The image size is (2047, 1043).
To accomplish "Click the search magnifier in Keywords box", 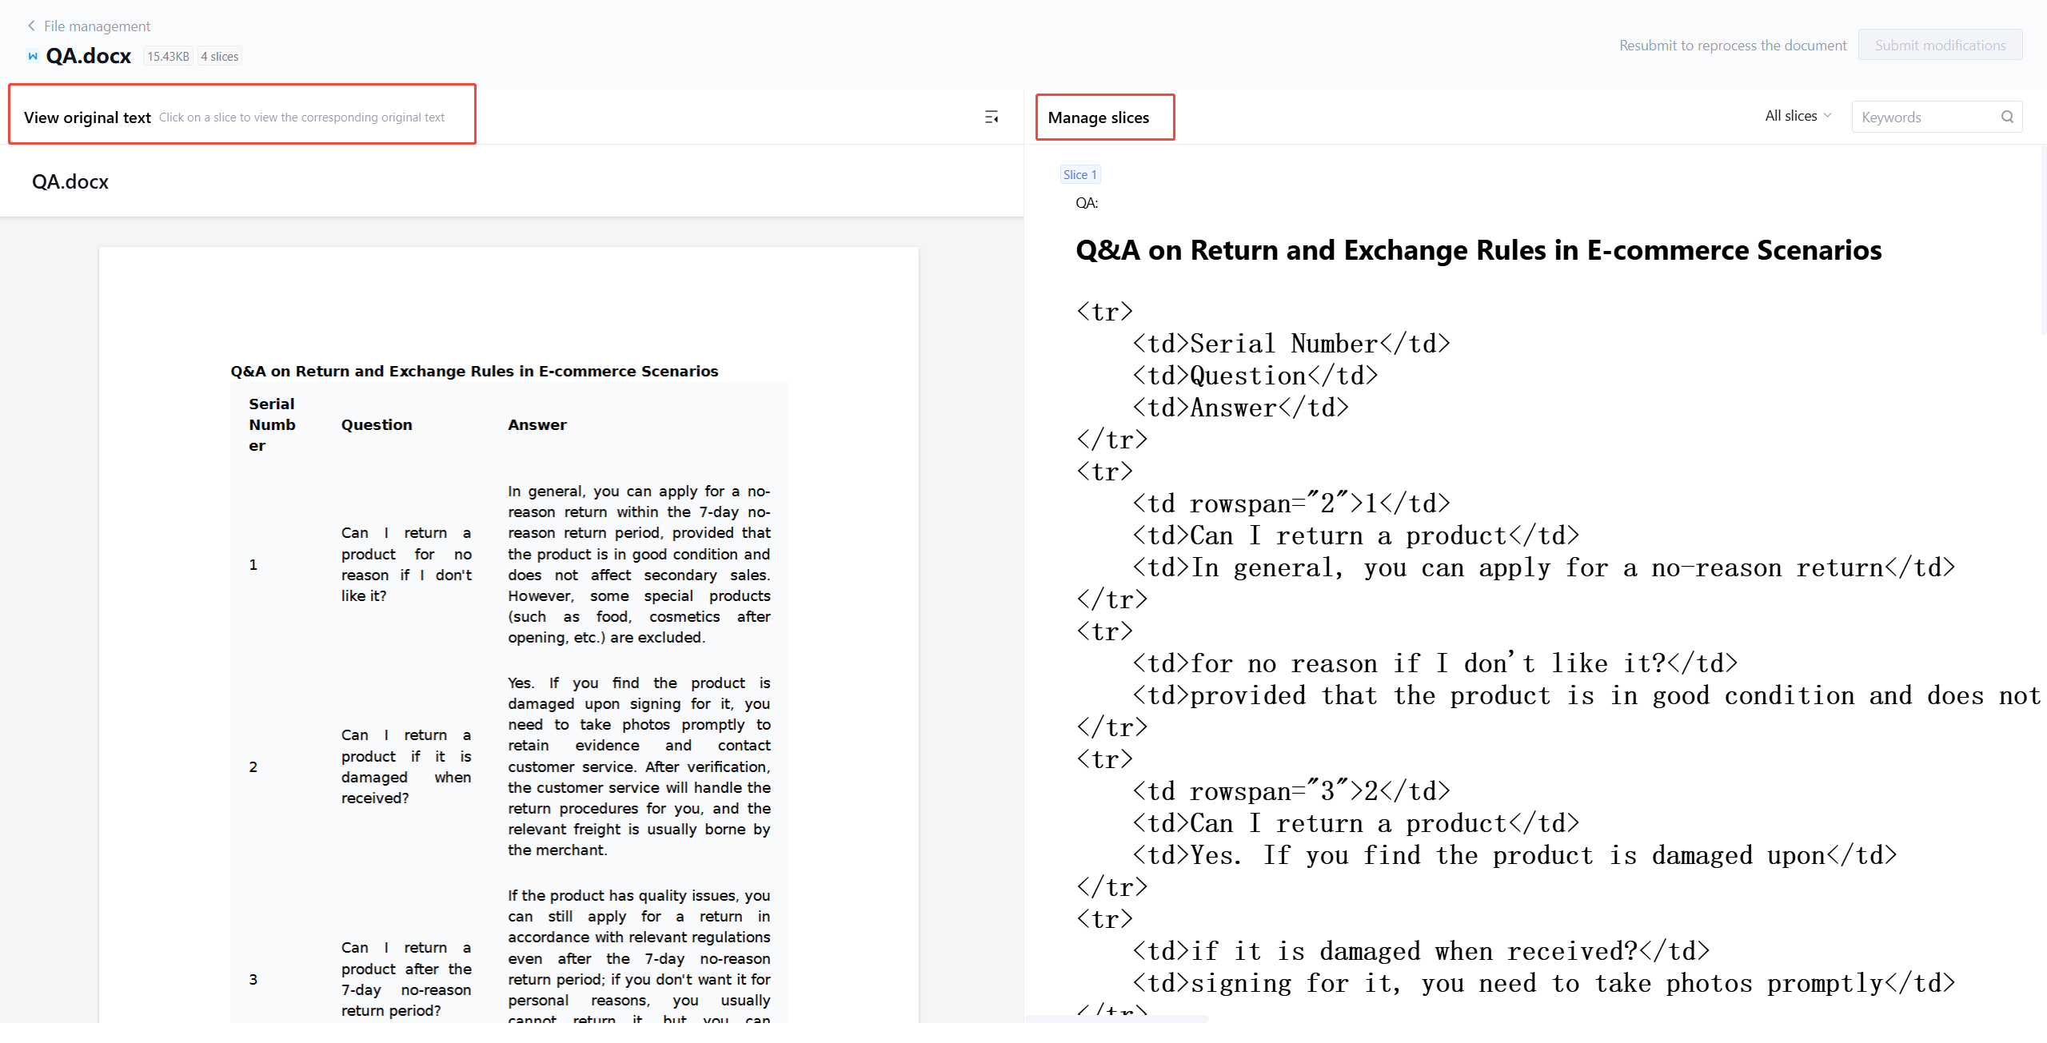I will [x=2007, y=117].
